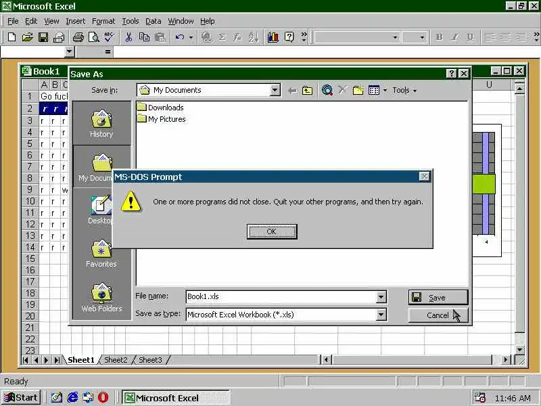Viewport: 541px width, 406px height.
Task: Switch to the Sheet2 tab
Action: pyautogui.click(x=116, y=360)
